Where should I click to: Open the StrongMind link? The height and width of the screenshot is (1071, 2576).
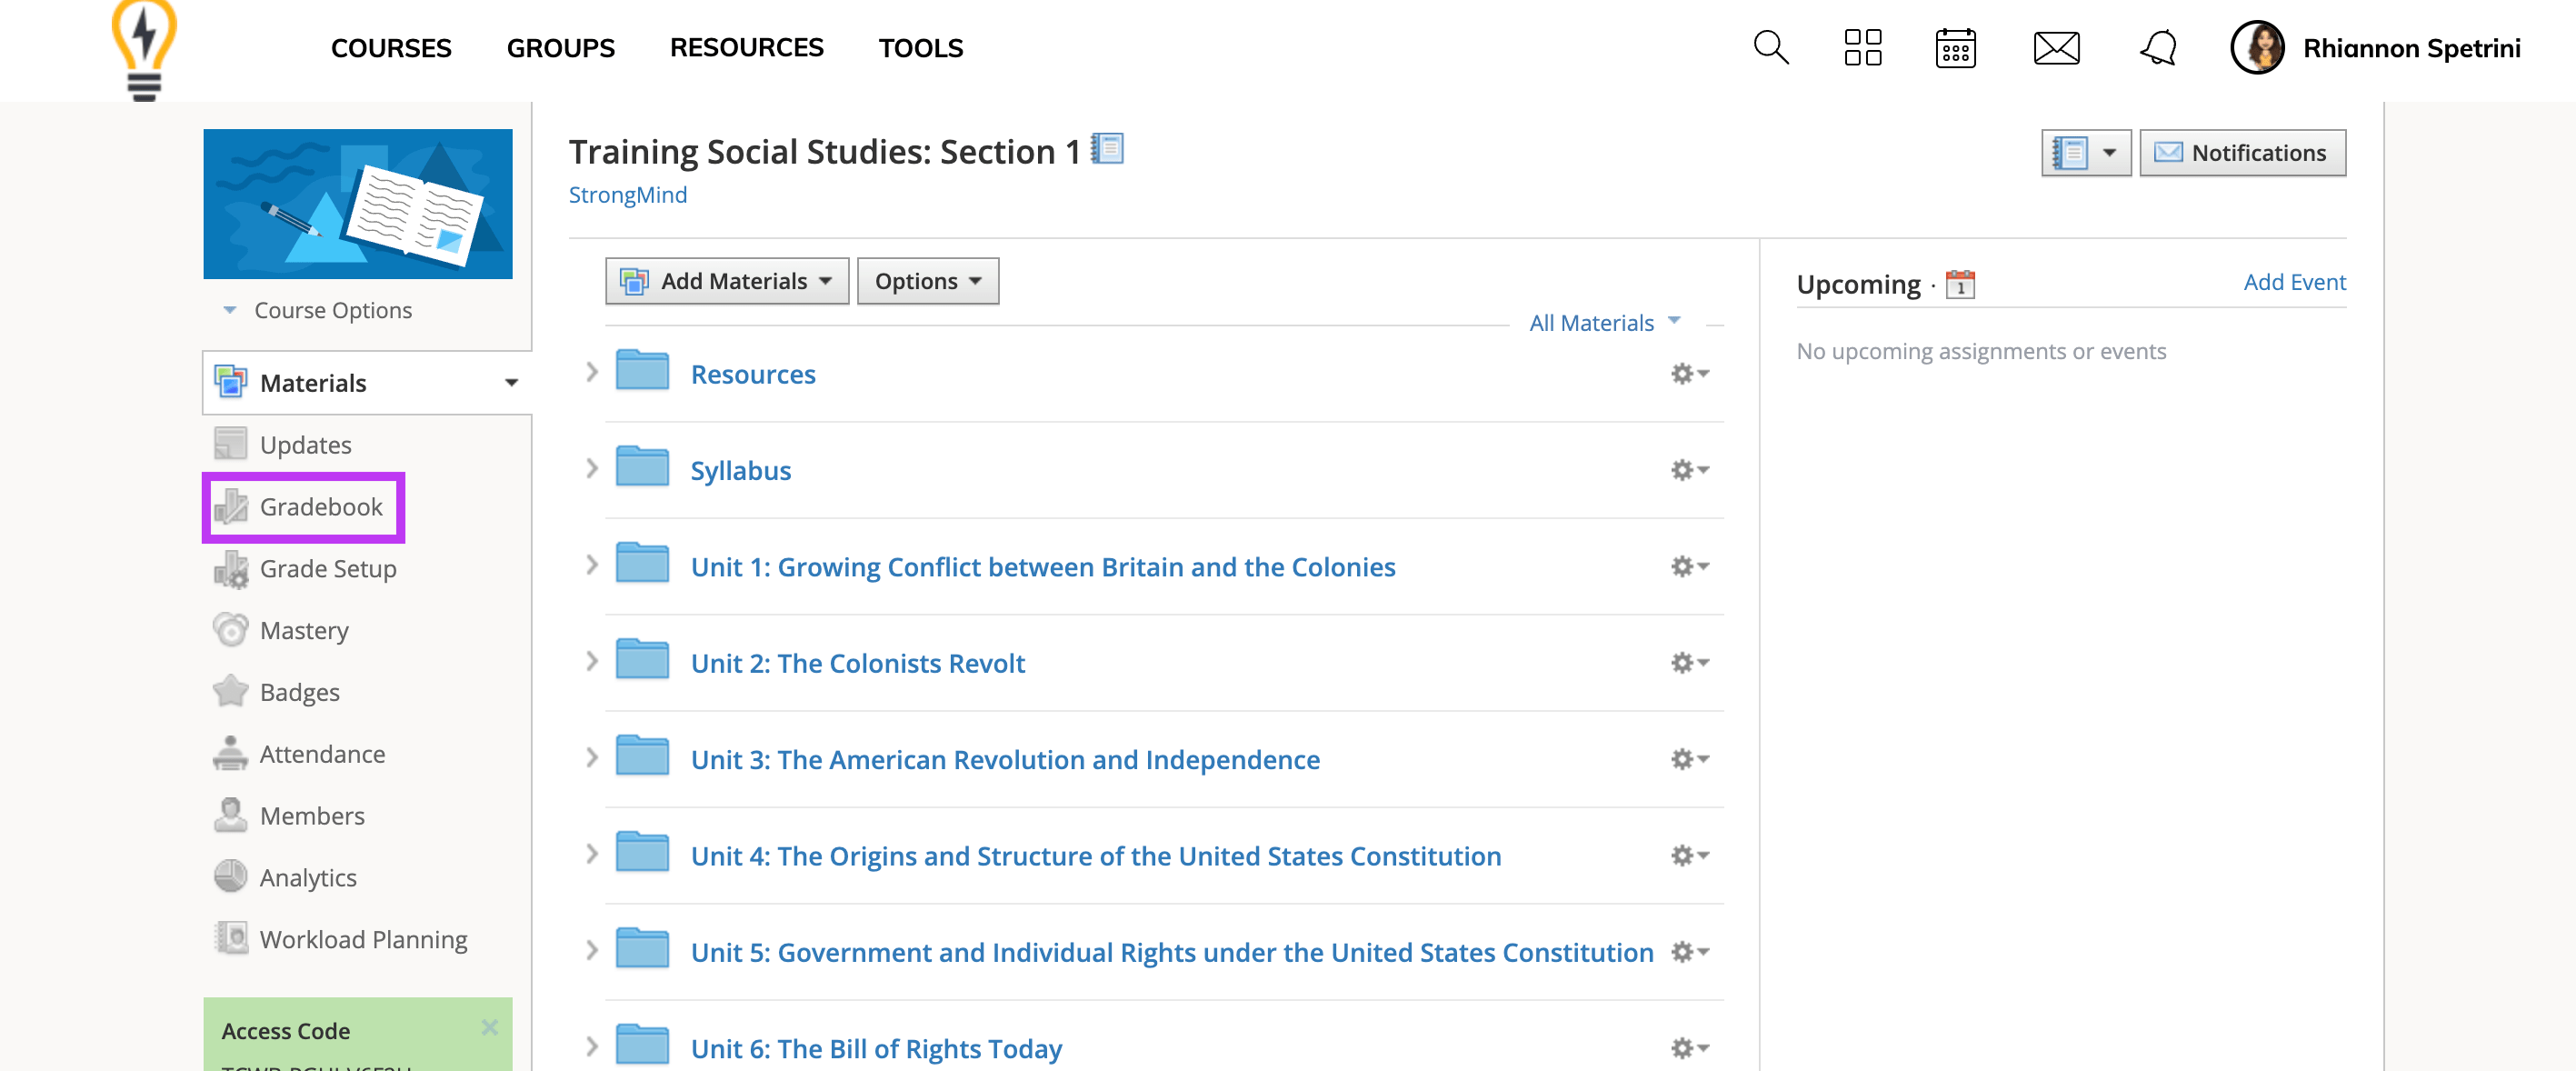[627, 194]
